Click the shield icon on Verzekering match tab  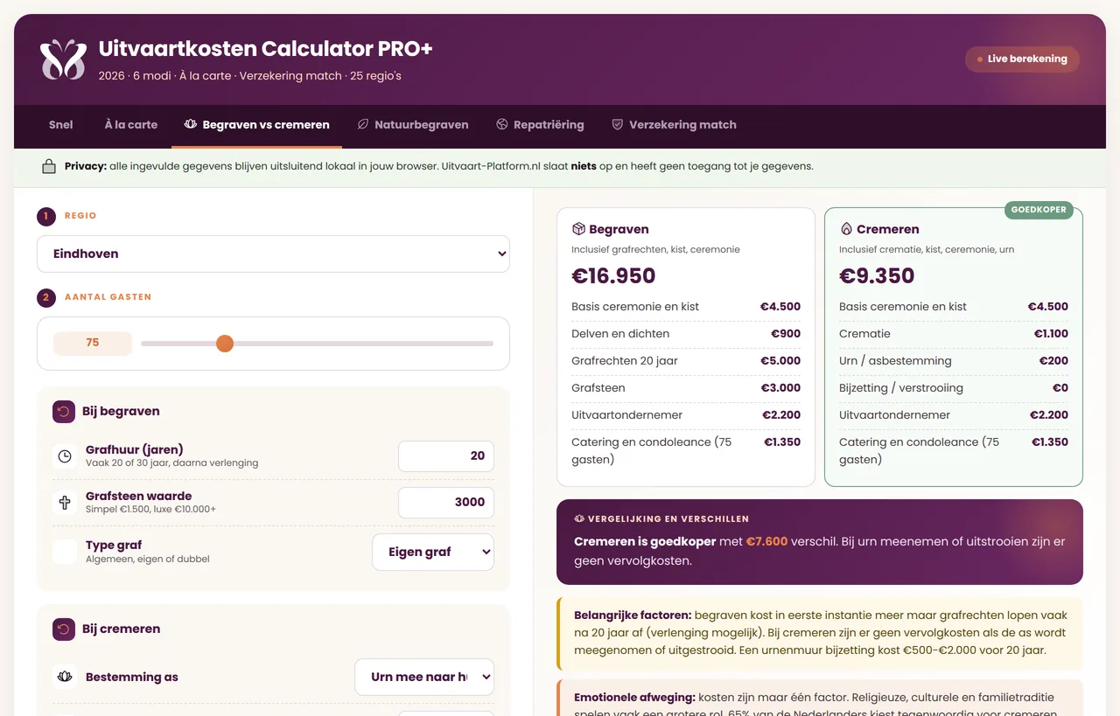pos(618,124)
